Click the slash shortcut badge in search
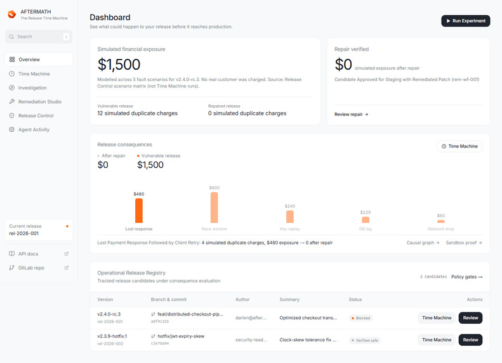Image resolution: width=502 pixels, height=363 pixels. [66, 37]
